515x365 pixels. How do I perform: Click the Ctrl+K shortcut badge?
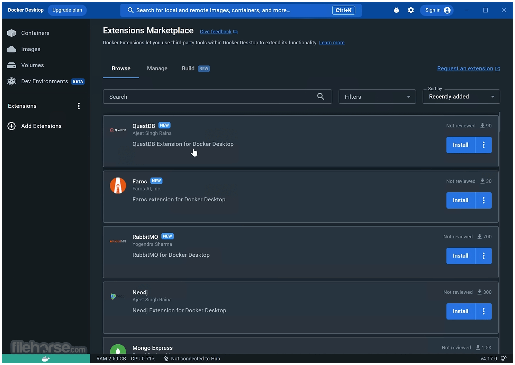click(x=344, y=10)
